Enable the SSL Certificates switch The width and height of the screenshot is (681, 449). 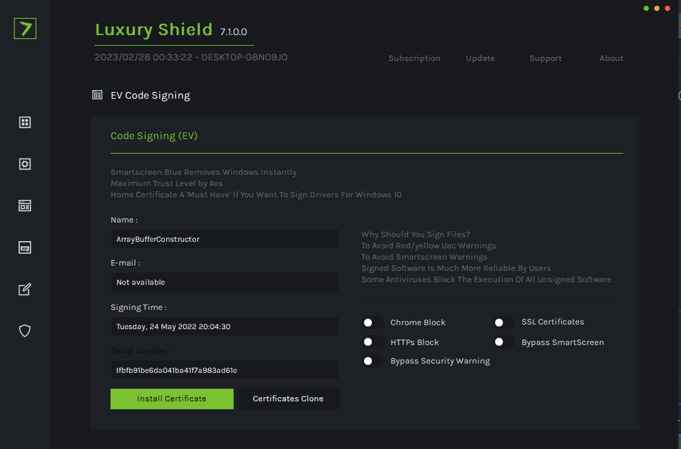pyautogui.click(x=504, y=323)
